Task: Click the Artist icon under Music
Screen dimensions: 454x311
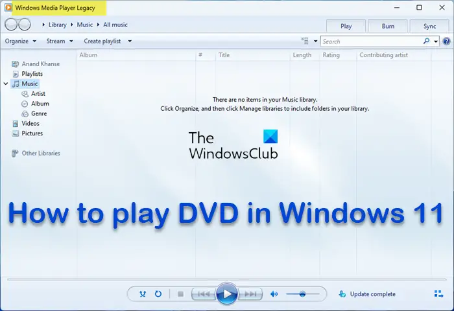Action: pyautogui.click(x=25, y=94)
